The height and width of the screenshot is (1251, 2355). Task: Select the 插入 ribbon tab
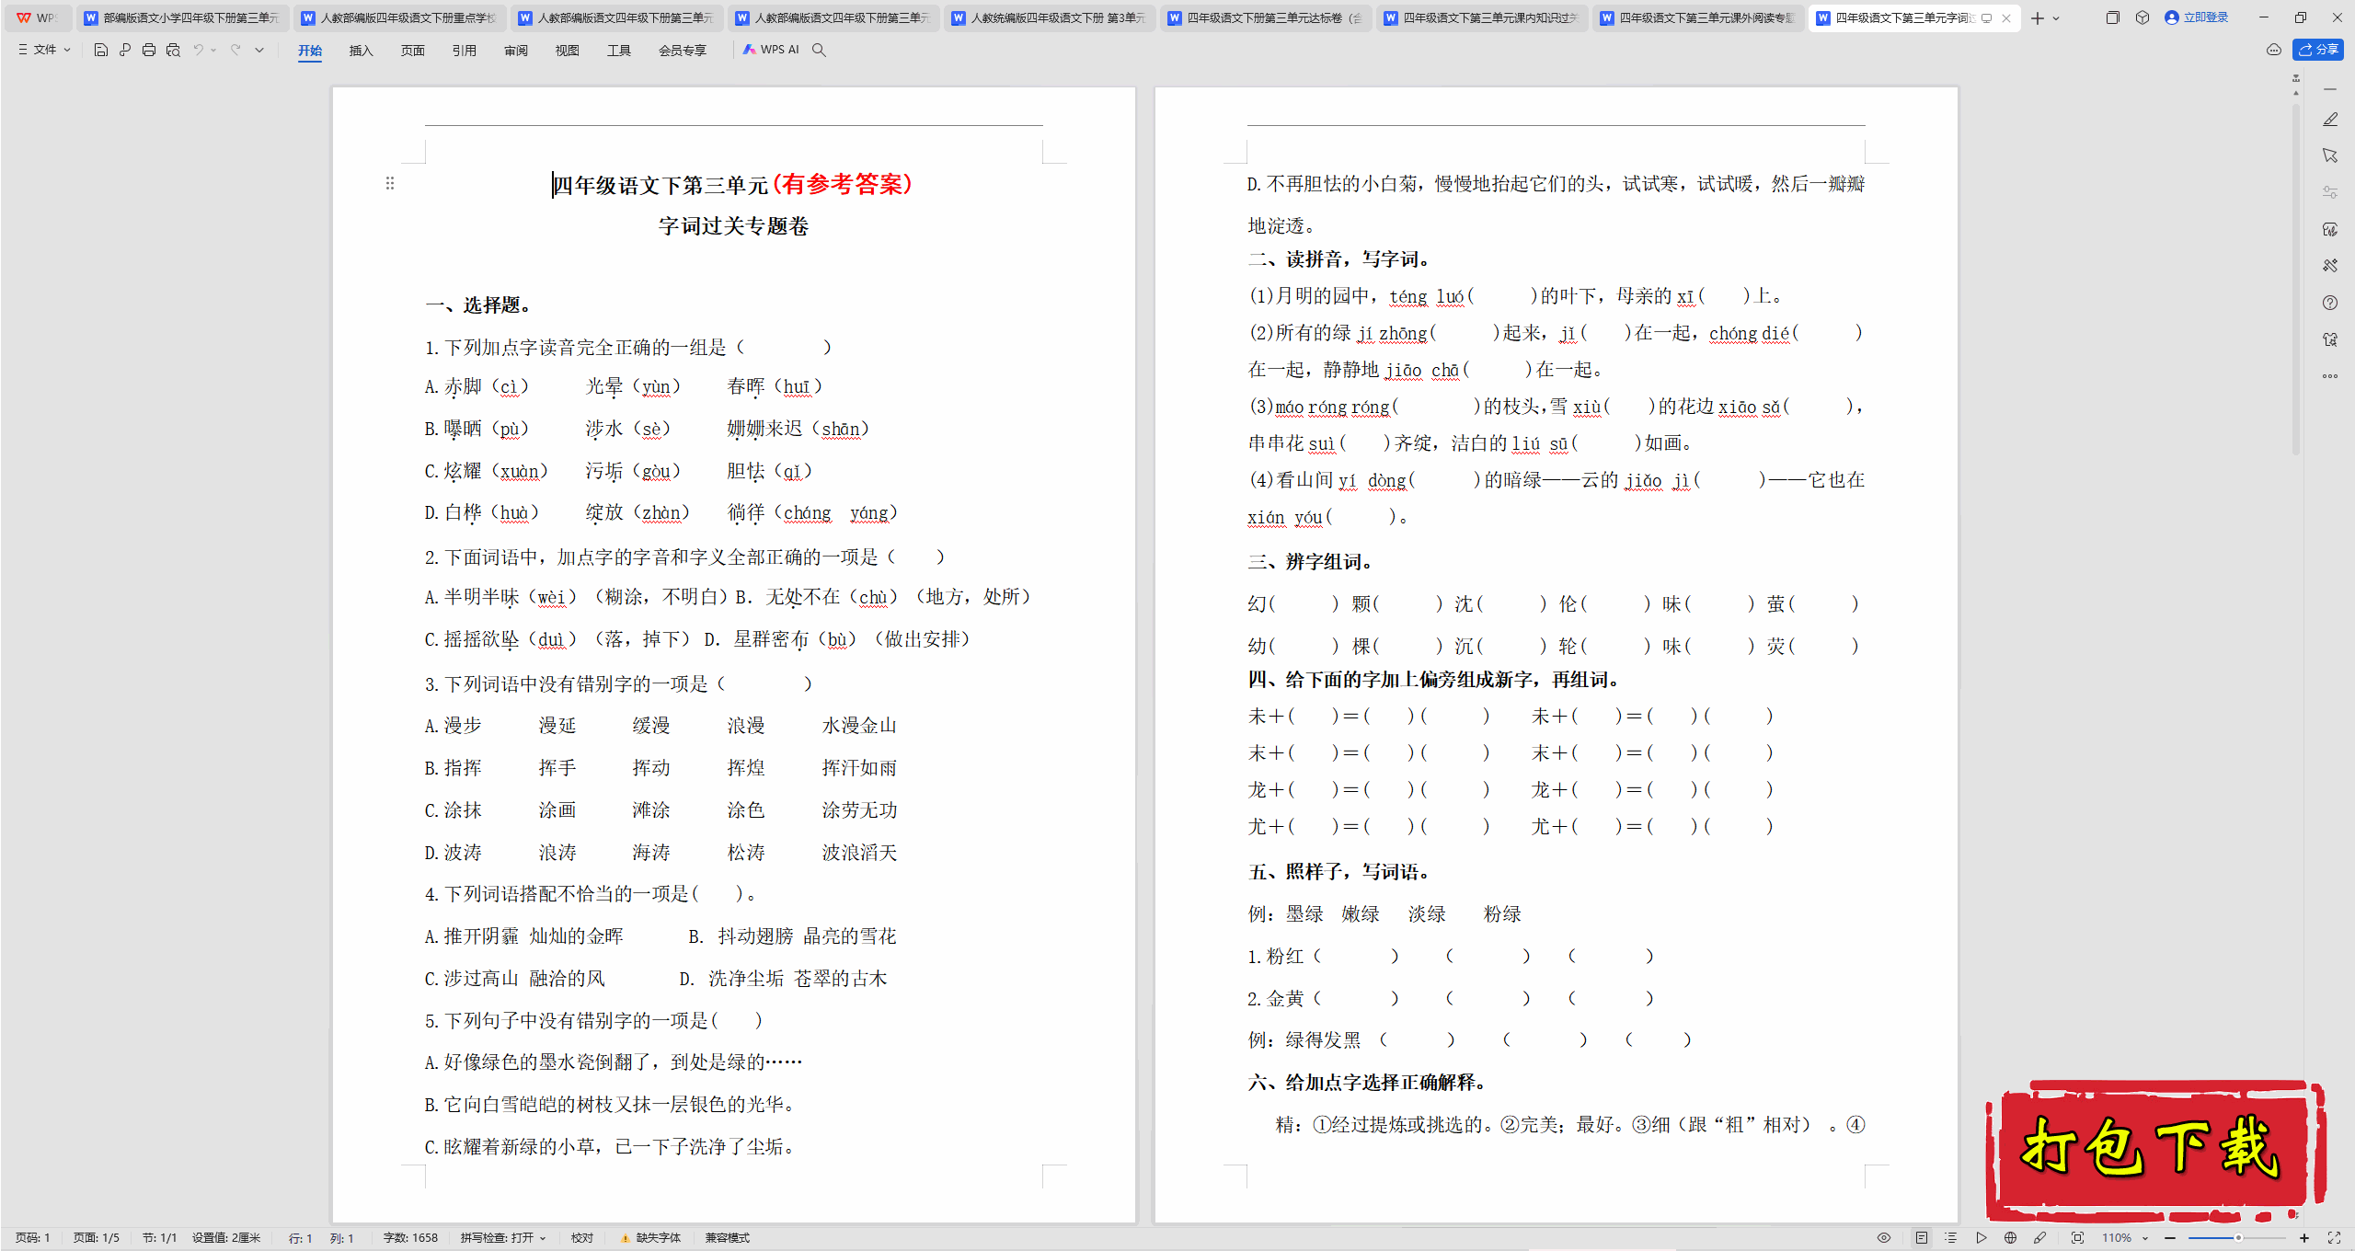coord(362,51)
